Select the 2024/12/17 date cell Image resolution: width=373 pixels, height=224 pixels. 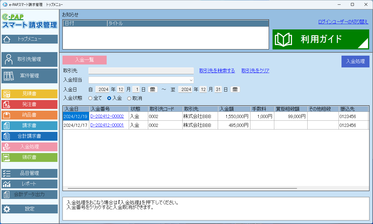pos(76,125)
